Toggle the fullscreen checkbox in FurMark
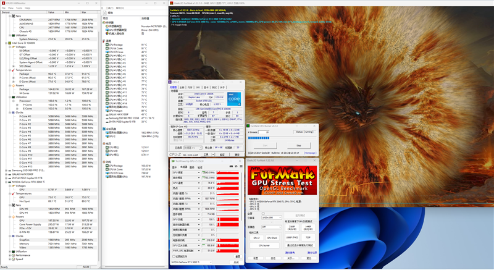The image size is (494, 270). pyautogui.click(x=263, y=214)
